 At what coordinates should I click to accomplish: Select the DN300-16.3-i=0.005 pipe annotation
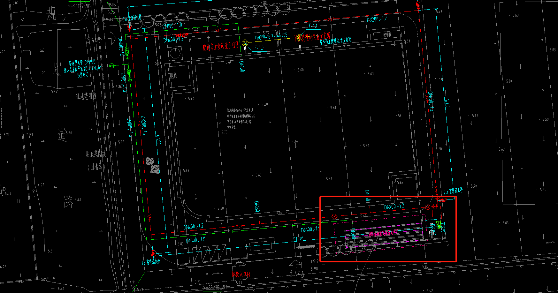[x=271, y=37]
